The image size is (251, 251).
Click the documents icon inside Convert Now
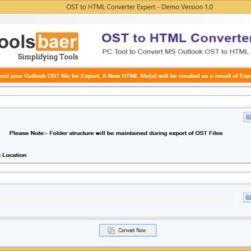click(x=111, y=230)
